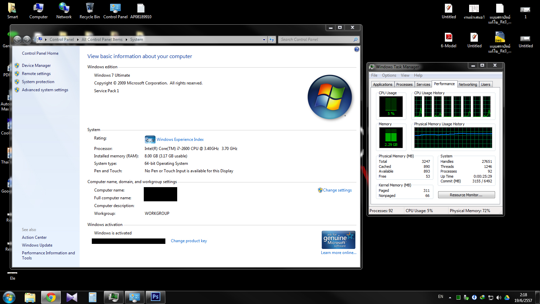Screen dimensions: 540x304
Task: Click the Change product key link
Action: click(189, 241)
